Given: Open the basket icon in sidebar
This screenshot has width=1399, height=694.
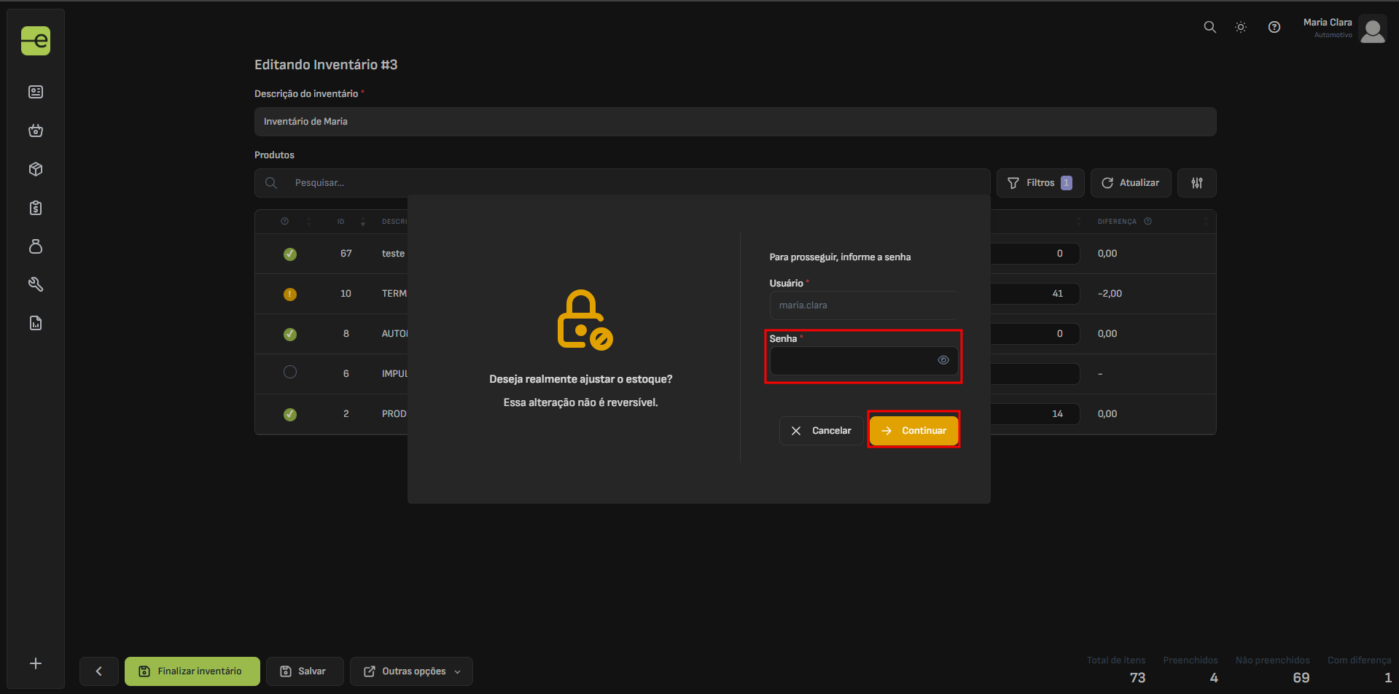Looking at the screenshot, I should [36, 130].
